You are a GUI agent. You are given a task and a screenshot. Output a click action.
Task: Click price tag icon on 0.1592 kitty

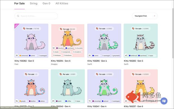tap(97, 29)
